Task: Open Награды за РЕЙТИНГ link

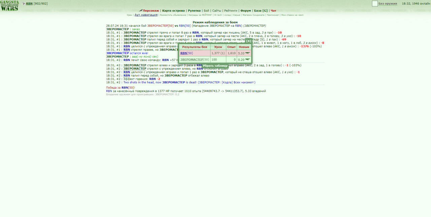Action: (200, 15)
